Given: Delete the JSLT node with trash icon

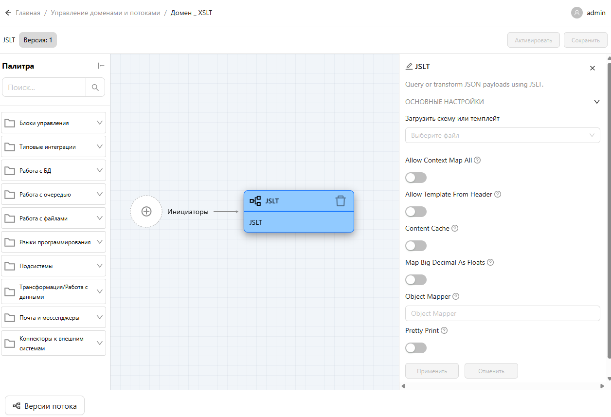Looking at the screenshot, I should click(341, 201).
